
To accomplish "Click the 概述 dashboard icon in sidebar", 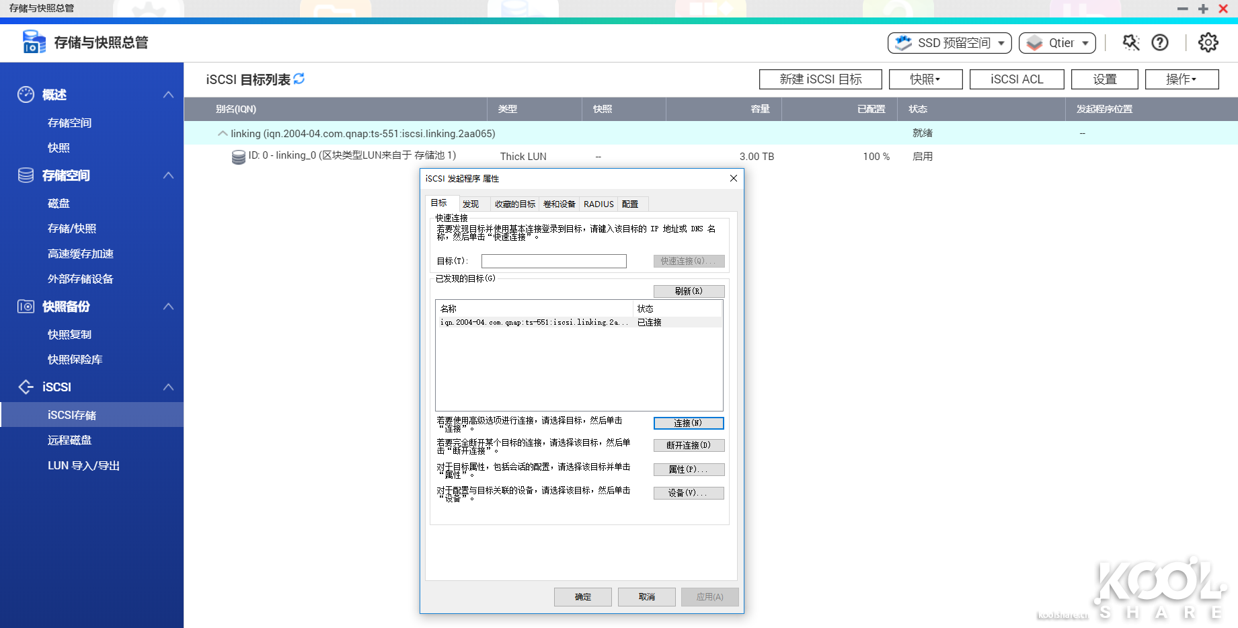I will [26, 95].
